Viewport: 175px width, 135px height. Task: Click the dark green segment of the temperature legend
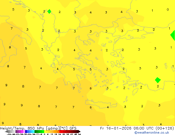(35, 132)
